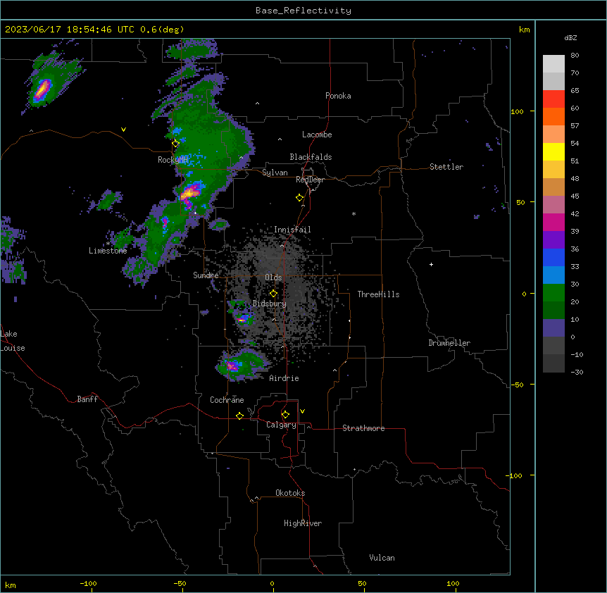Image resolution: width=607 pixels, height=593 pixels.
Task: Click the Limestone label
Action: click(x=108, y=251)
